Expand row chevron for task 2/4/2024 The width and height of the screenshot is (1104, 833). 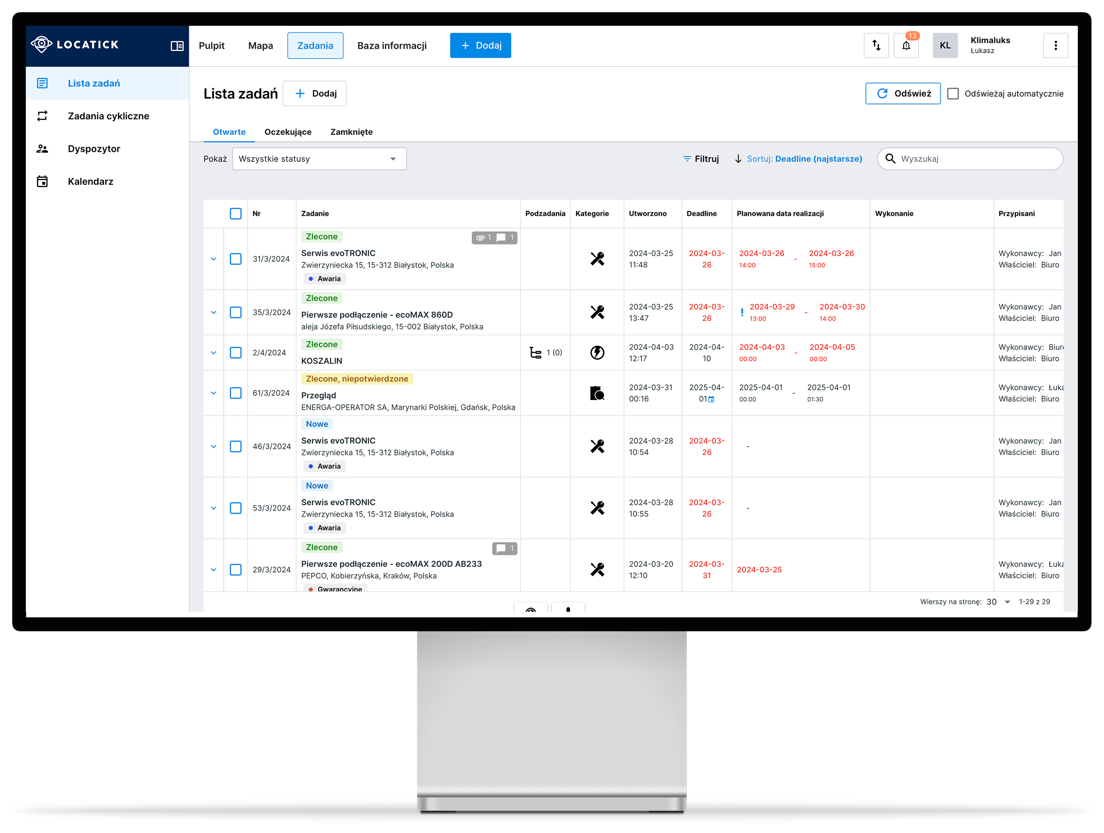click(x=213, y=352)
